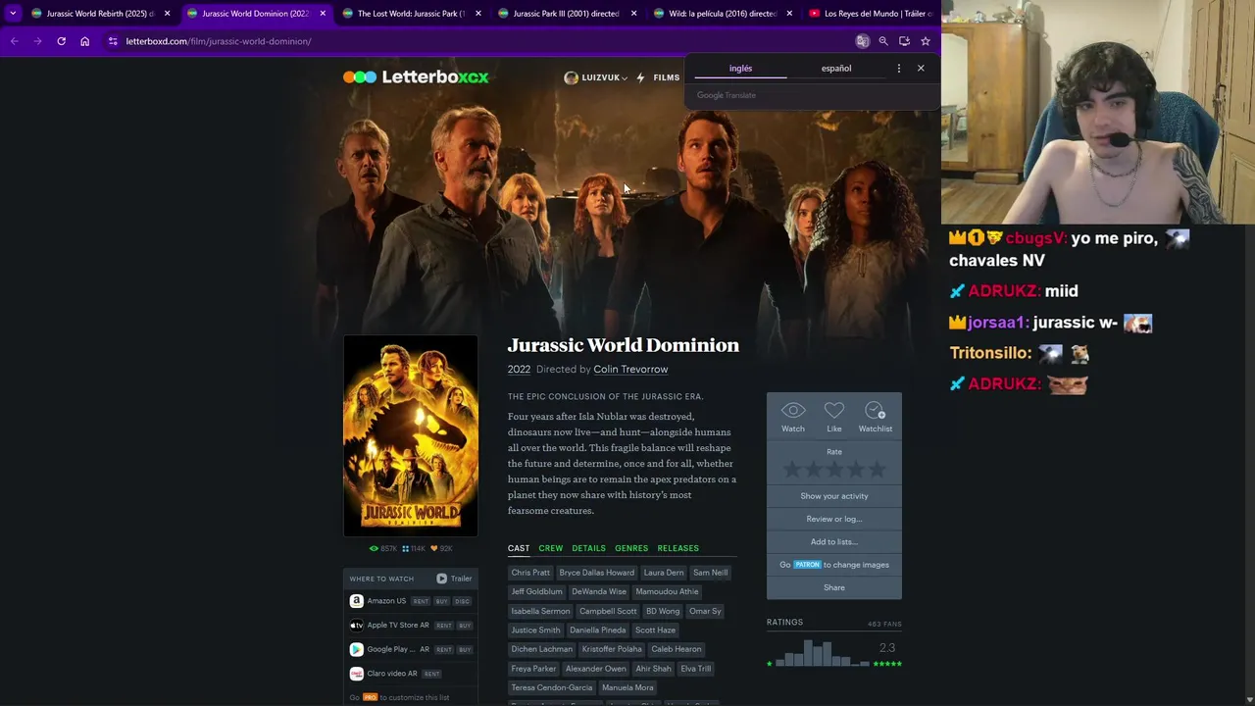The image size is (1255, 706).
Task: Click Jeff Goldblum cast member
Action: click(x=536, y=591)
